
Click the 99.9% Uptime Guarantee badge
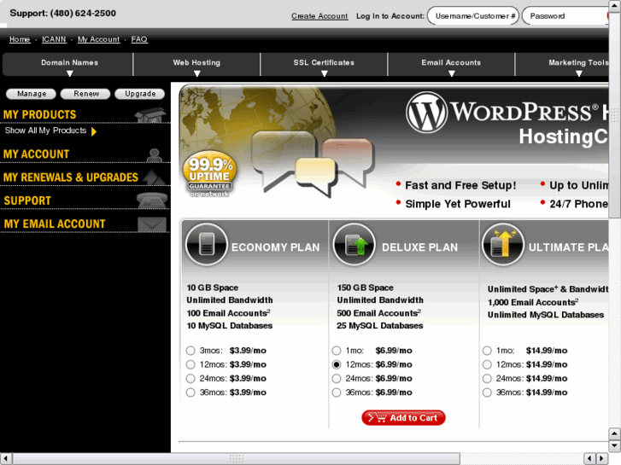click(209, 173)
